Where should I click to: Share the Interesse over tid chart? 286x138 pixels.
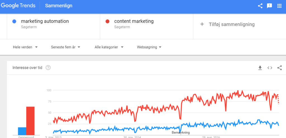point(279,68)
